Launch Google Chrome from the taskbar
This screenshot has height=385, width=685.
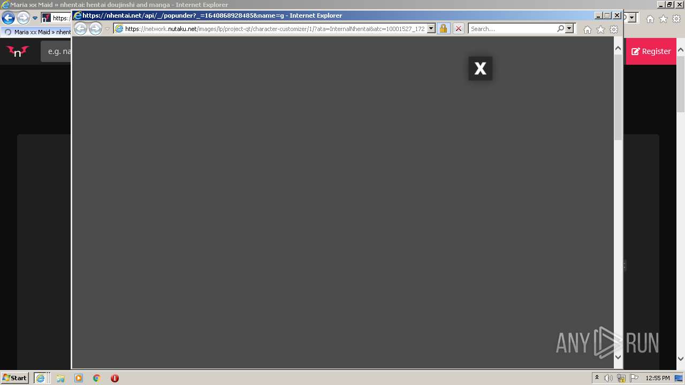[97, 378]
